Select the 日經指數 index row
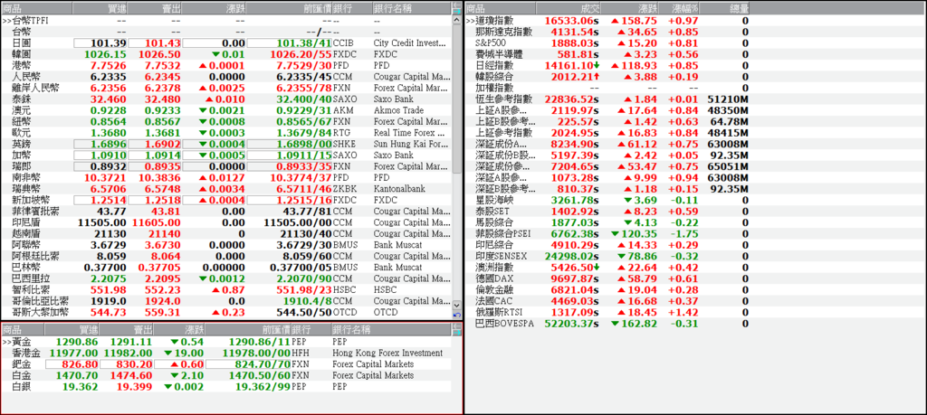This screenshot has height=415, width=927. [607, 65]
